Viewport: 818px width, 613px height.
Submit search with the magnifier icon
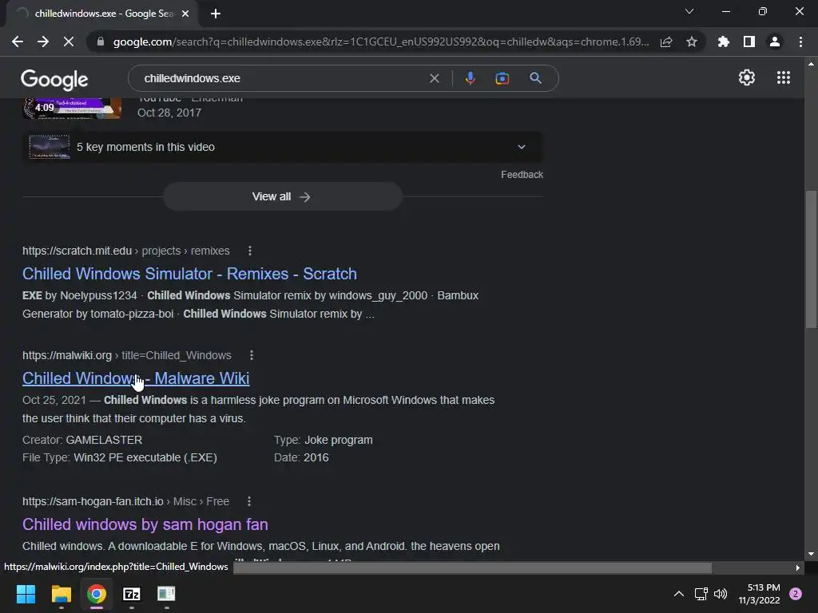point(535,78)
